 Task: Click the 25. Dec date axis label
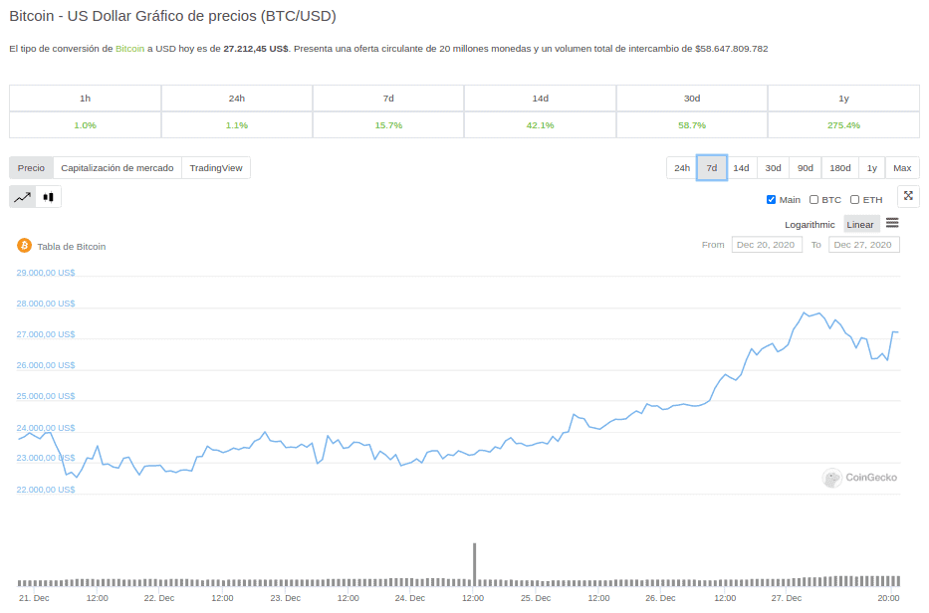click(536, 598)
